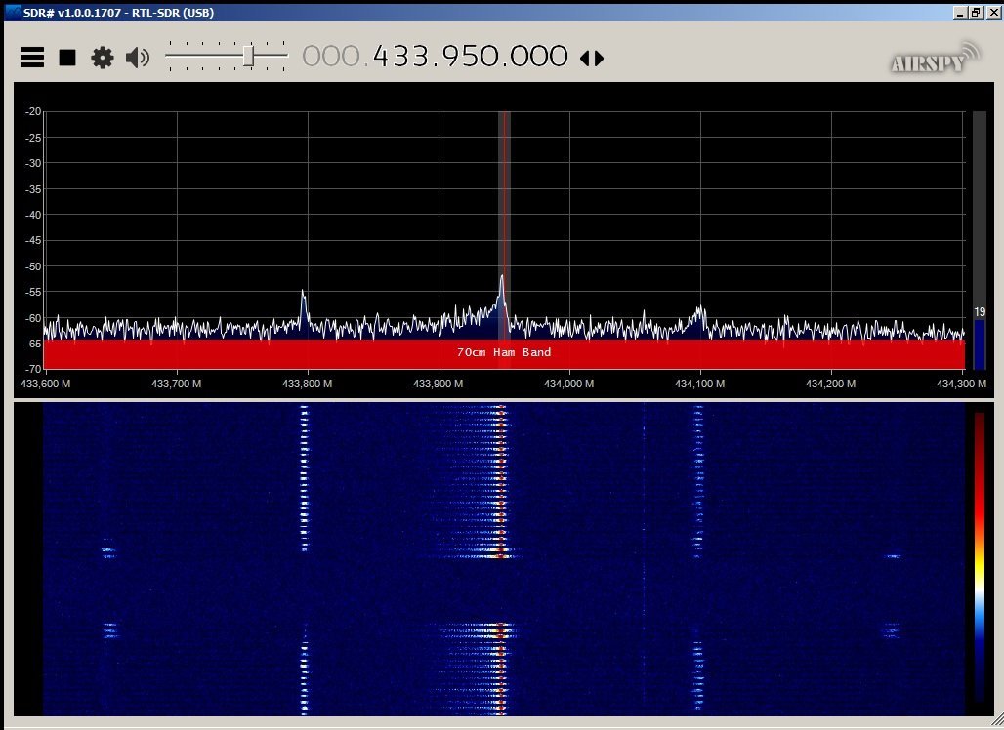Click the SDR# app icon in title bar

(x=13, y=12)
